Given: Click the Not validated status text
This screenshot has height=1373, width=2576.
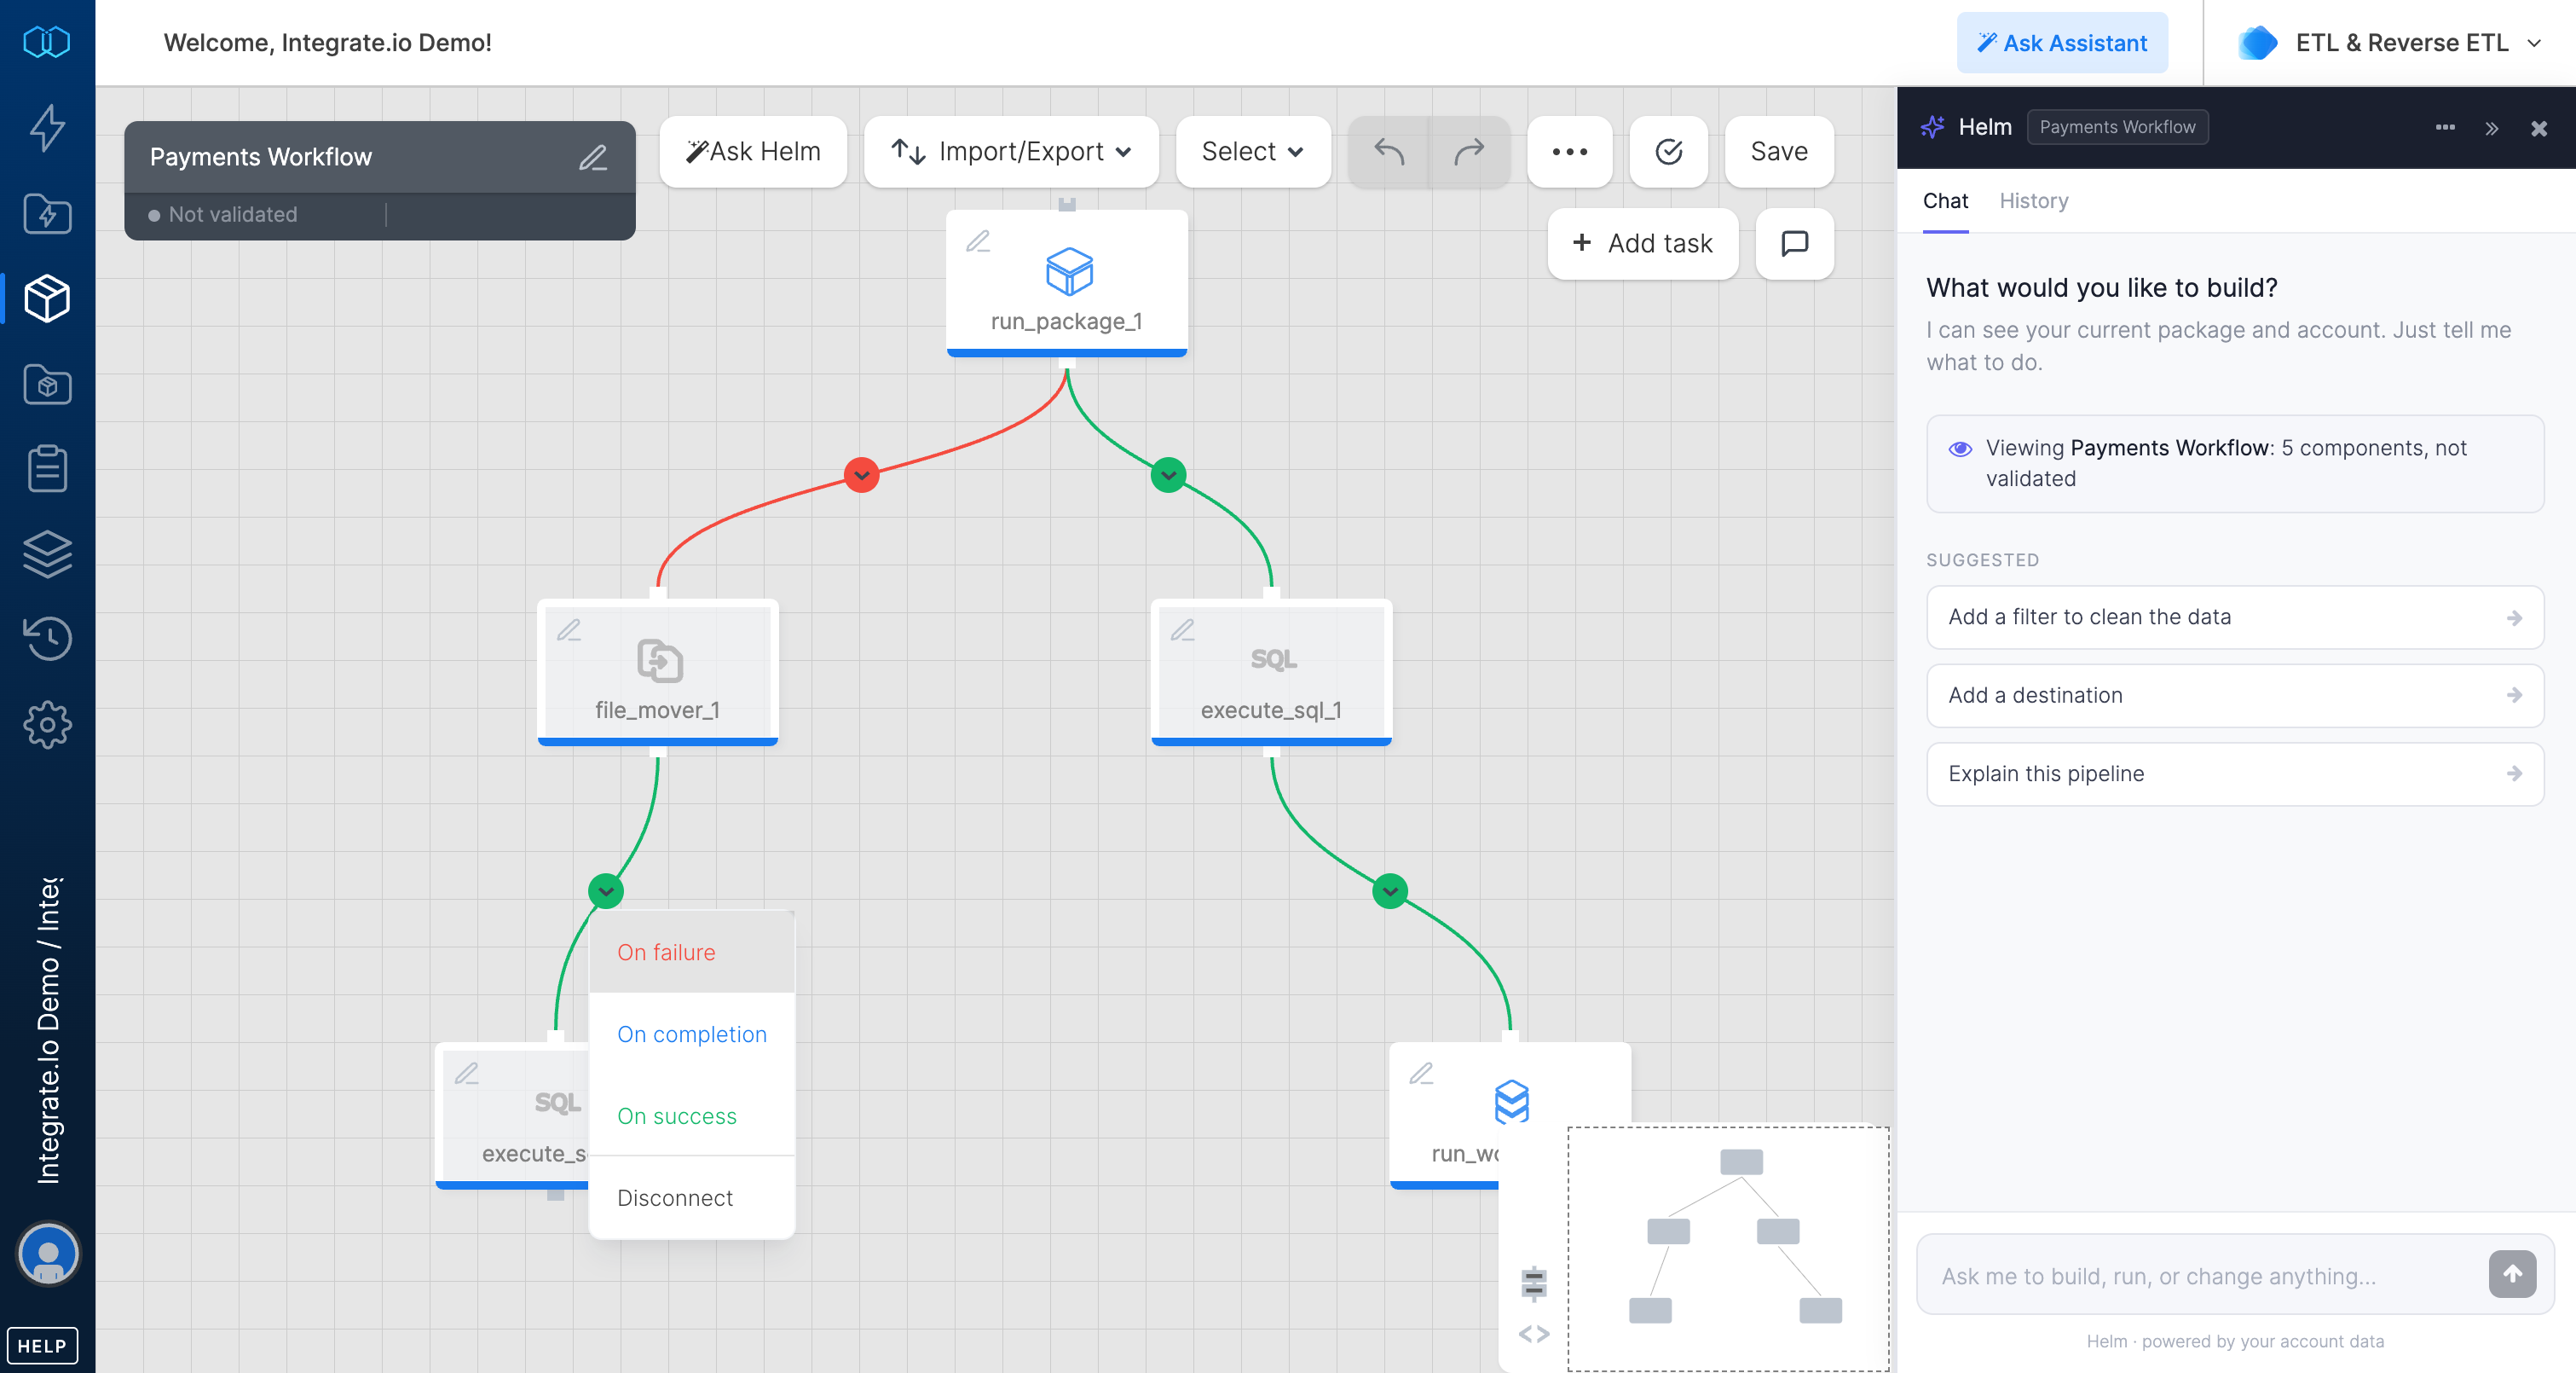Looking at the screenshot, I should (233, 214).
